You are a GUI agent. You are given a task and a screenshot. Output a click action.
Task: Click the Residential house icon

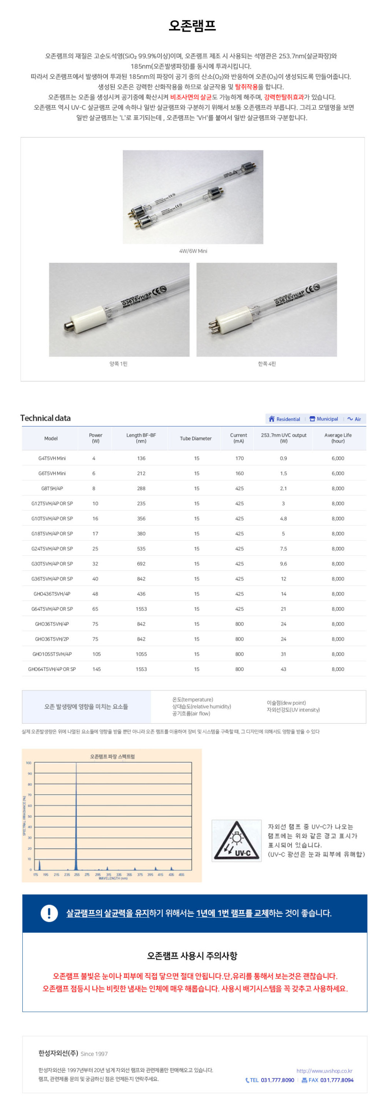(271, 419)
